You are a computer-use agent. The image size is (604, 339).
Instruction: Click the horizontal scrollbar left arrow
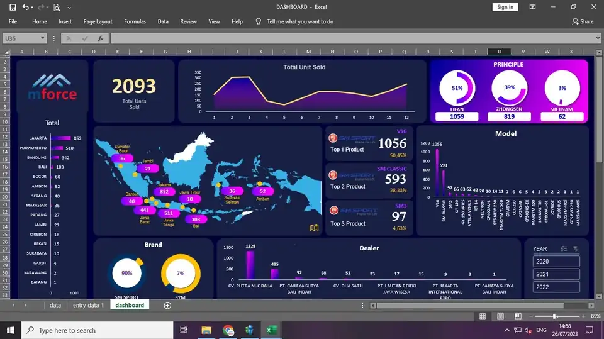373,306
